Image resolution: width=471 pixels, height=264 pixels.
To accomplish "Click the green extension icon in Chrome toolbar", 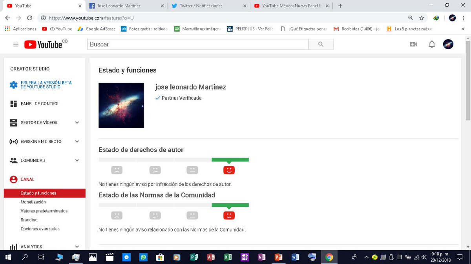I will pyautogui.click(x=436, y=18).
